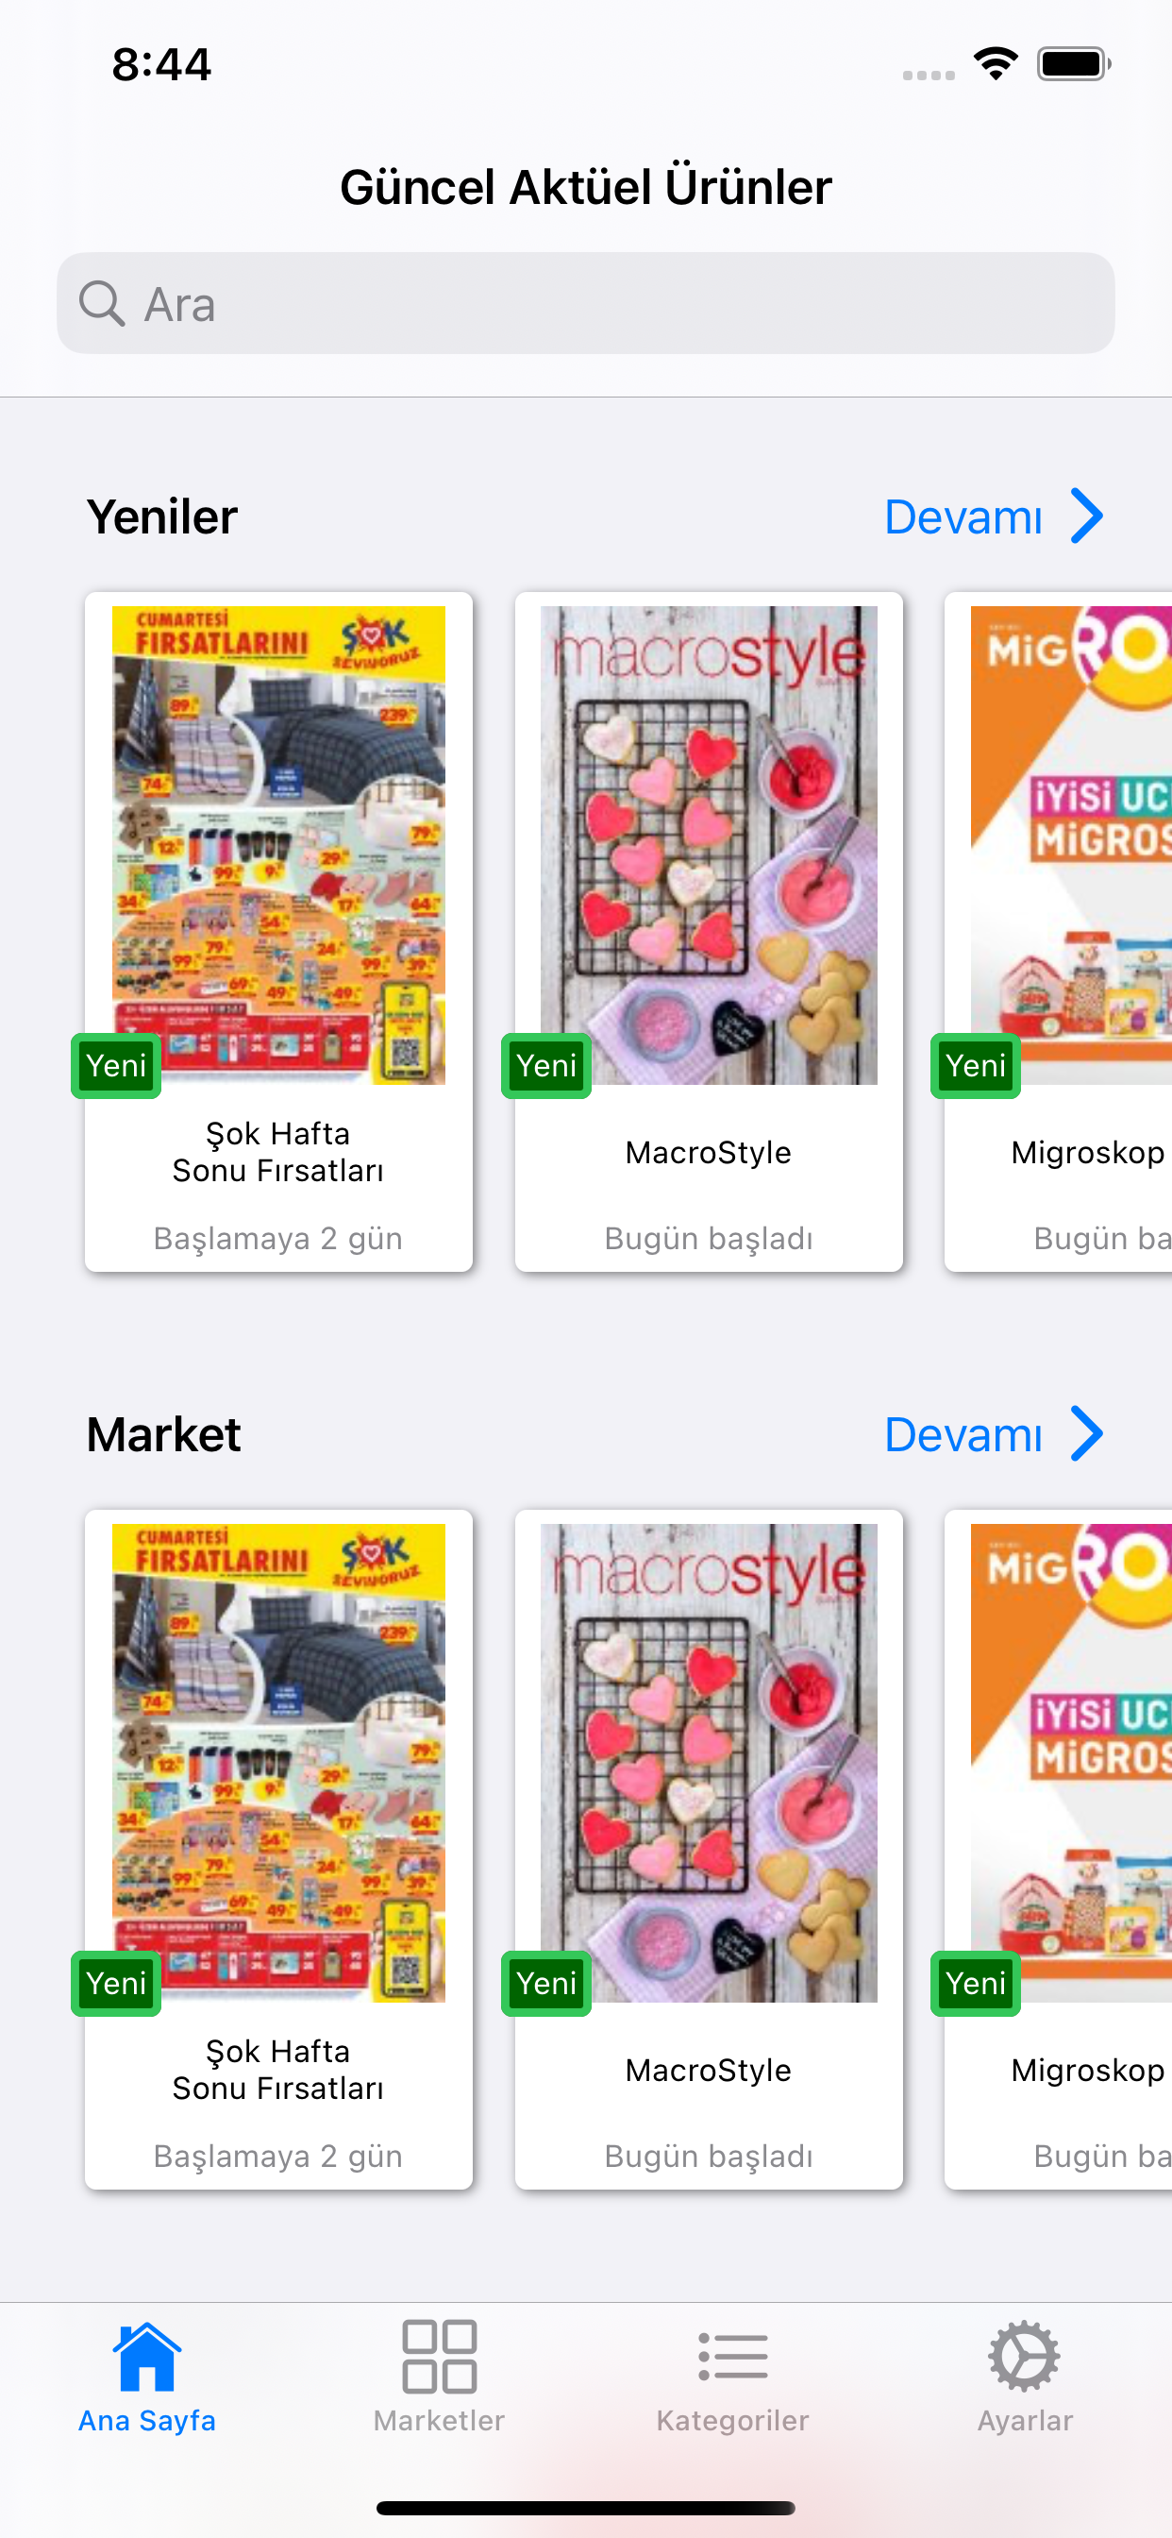Open Şok Hafta Sonu Fırsatları in Yeniler
Viewport: 1172px width, 2538px height.
278,932
